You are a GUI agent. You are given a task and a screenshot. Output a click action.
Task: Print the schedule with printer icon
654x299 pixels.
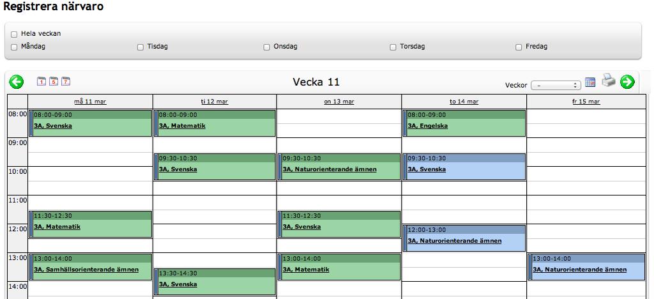tap(609, 80)
